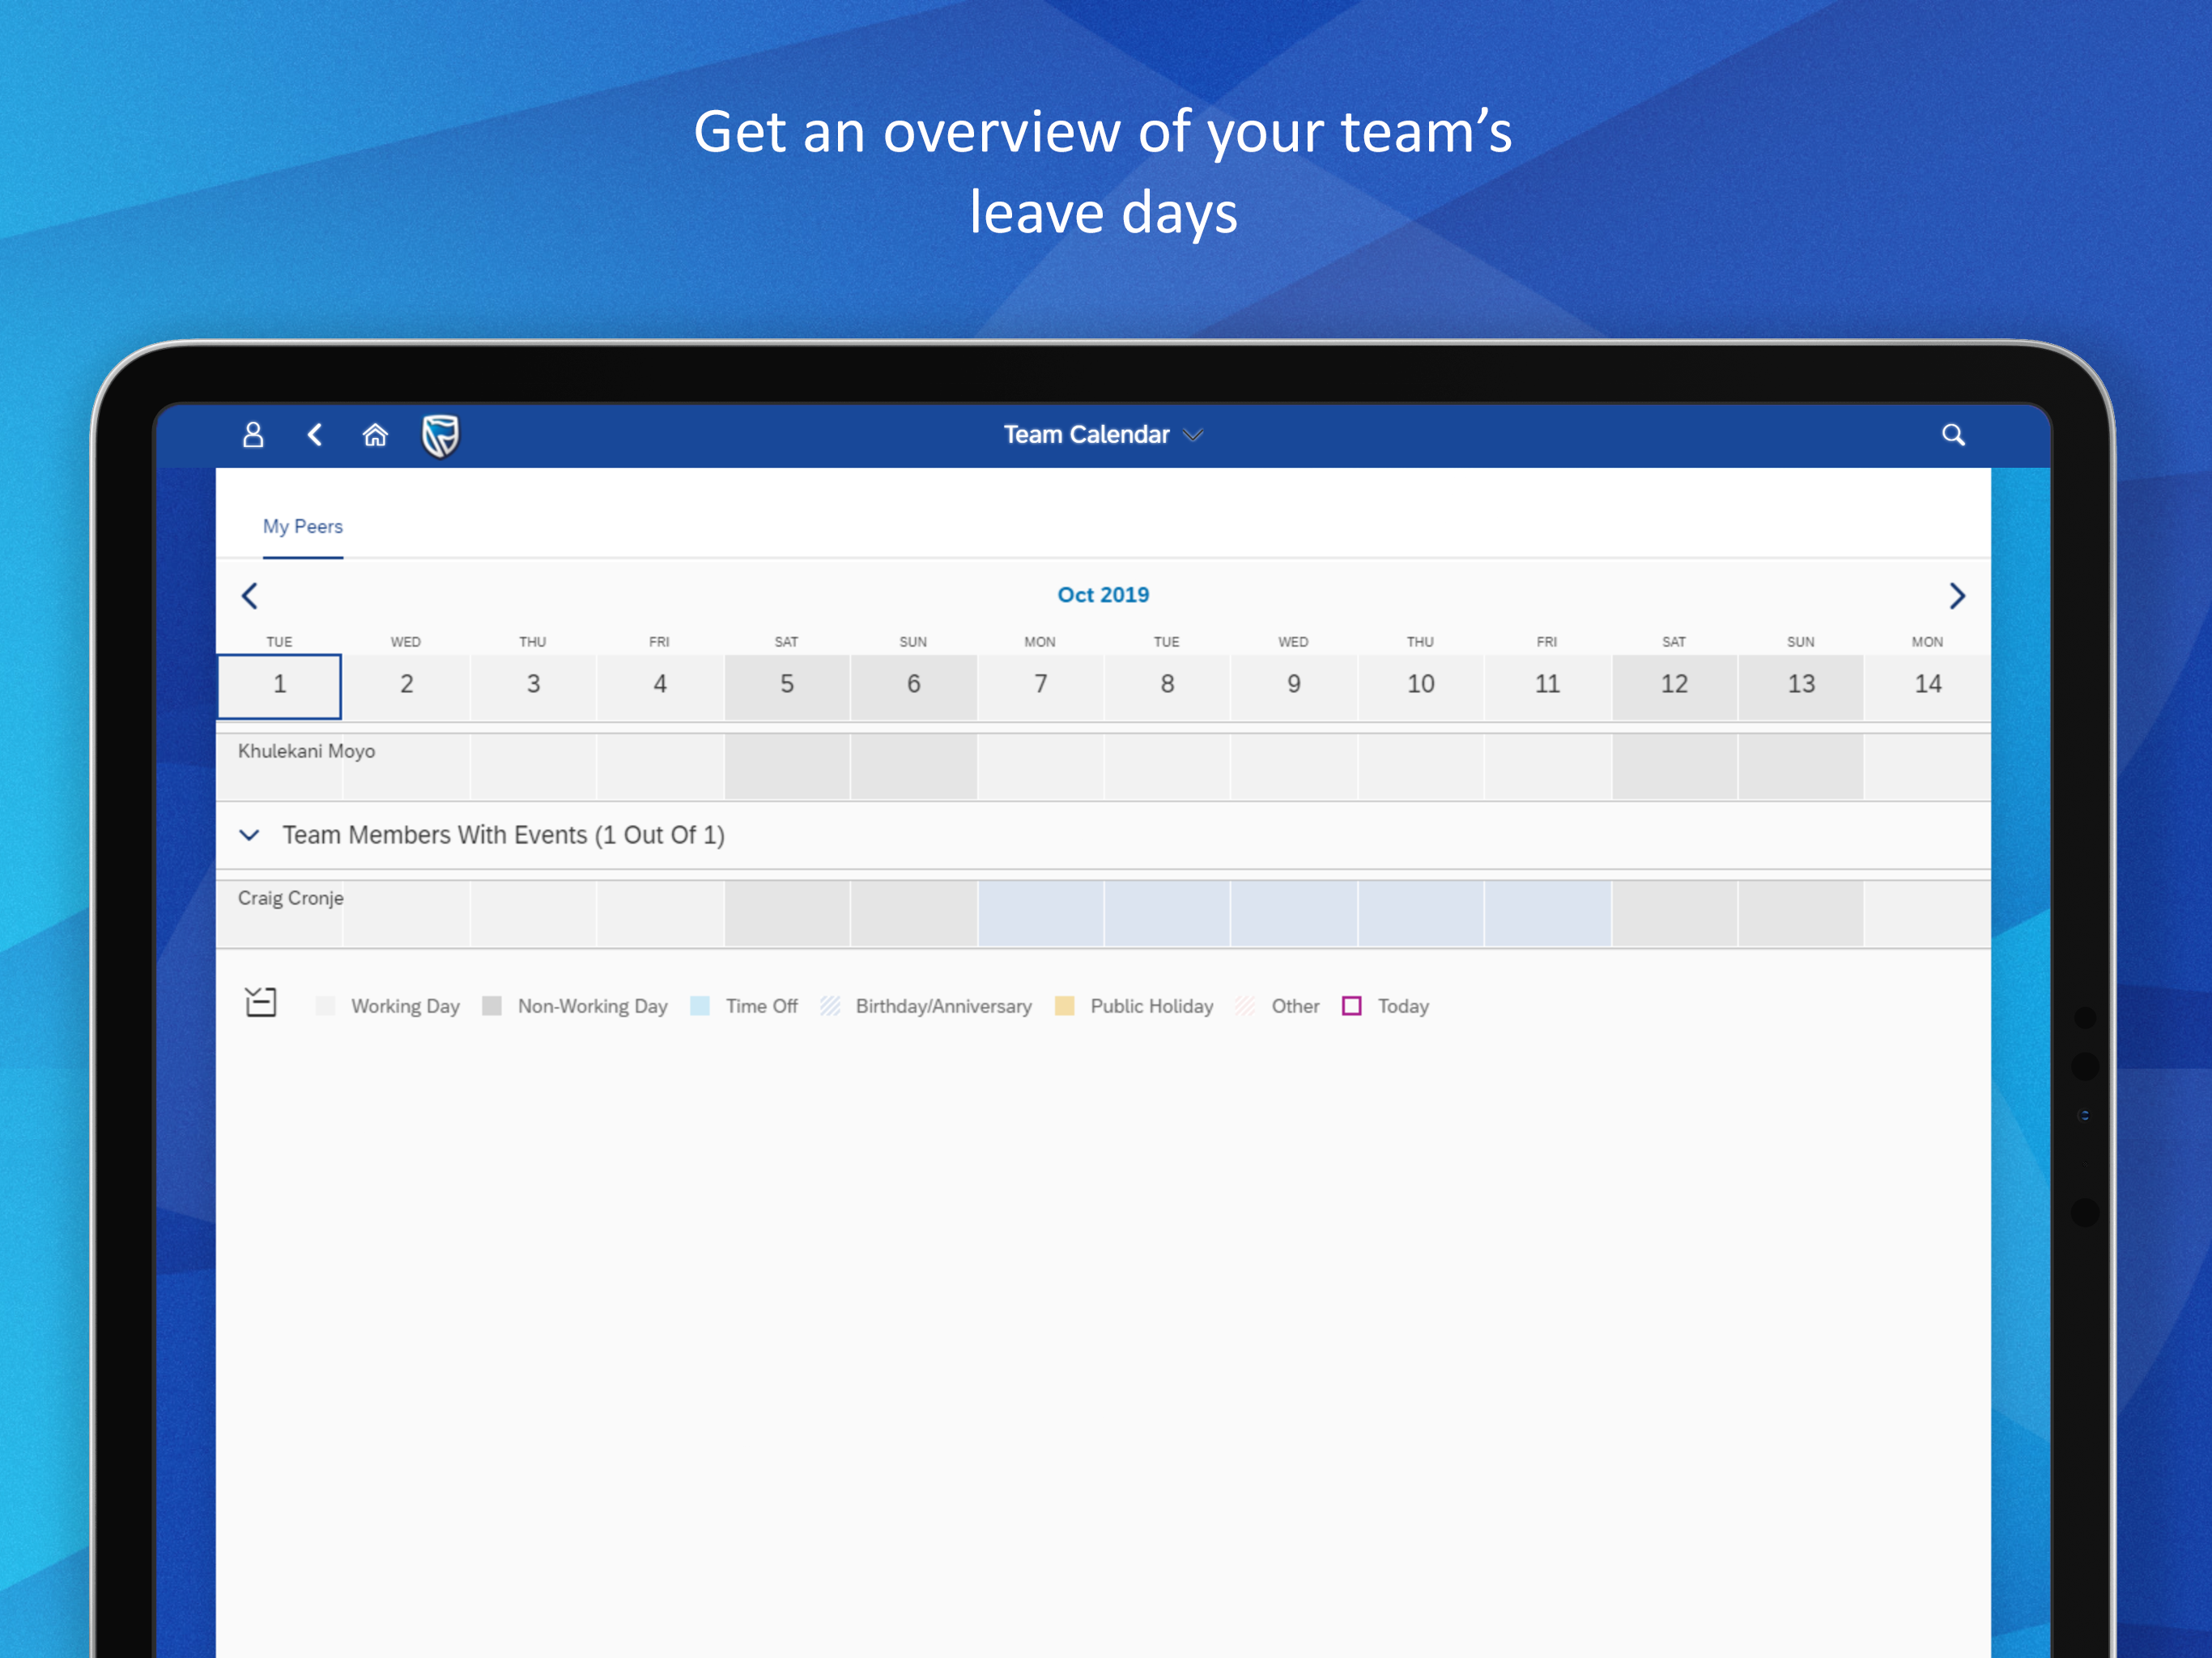Viewport: 2212px width, 1658px height.
Task: Go to next date range
Action: tap(1957, 596)
